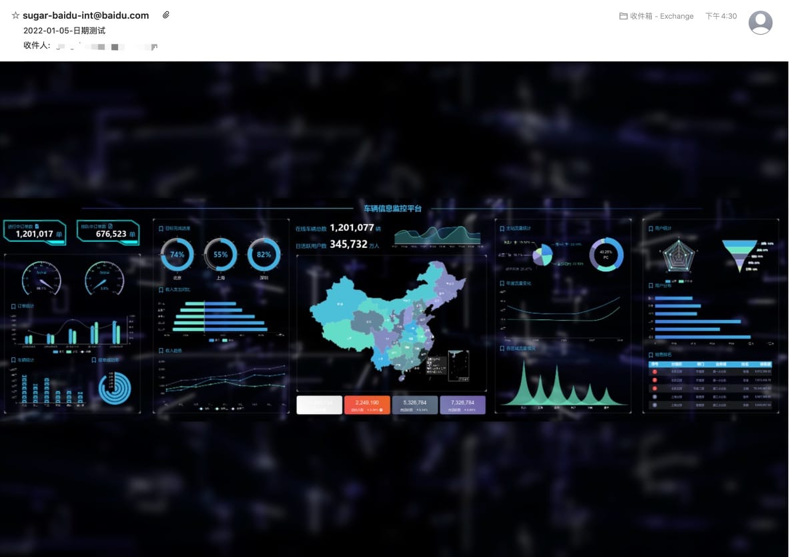Click the orange 2,249,190 stat card
The height and width of the screenshot is (557, 792).
click(367, 405)
